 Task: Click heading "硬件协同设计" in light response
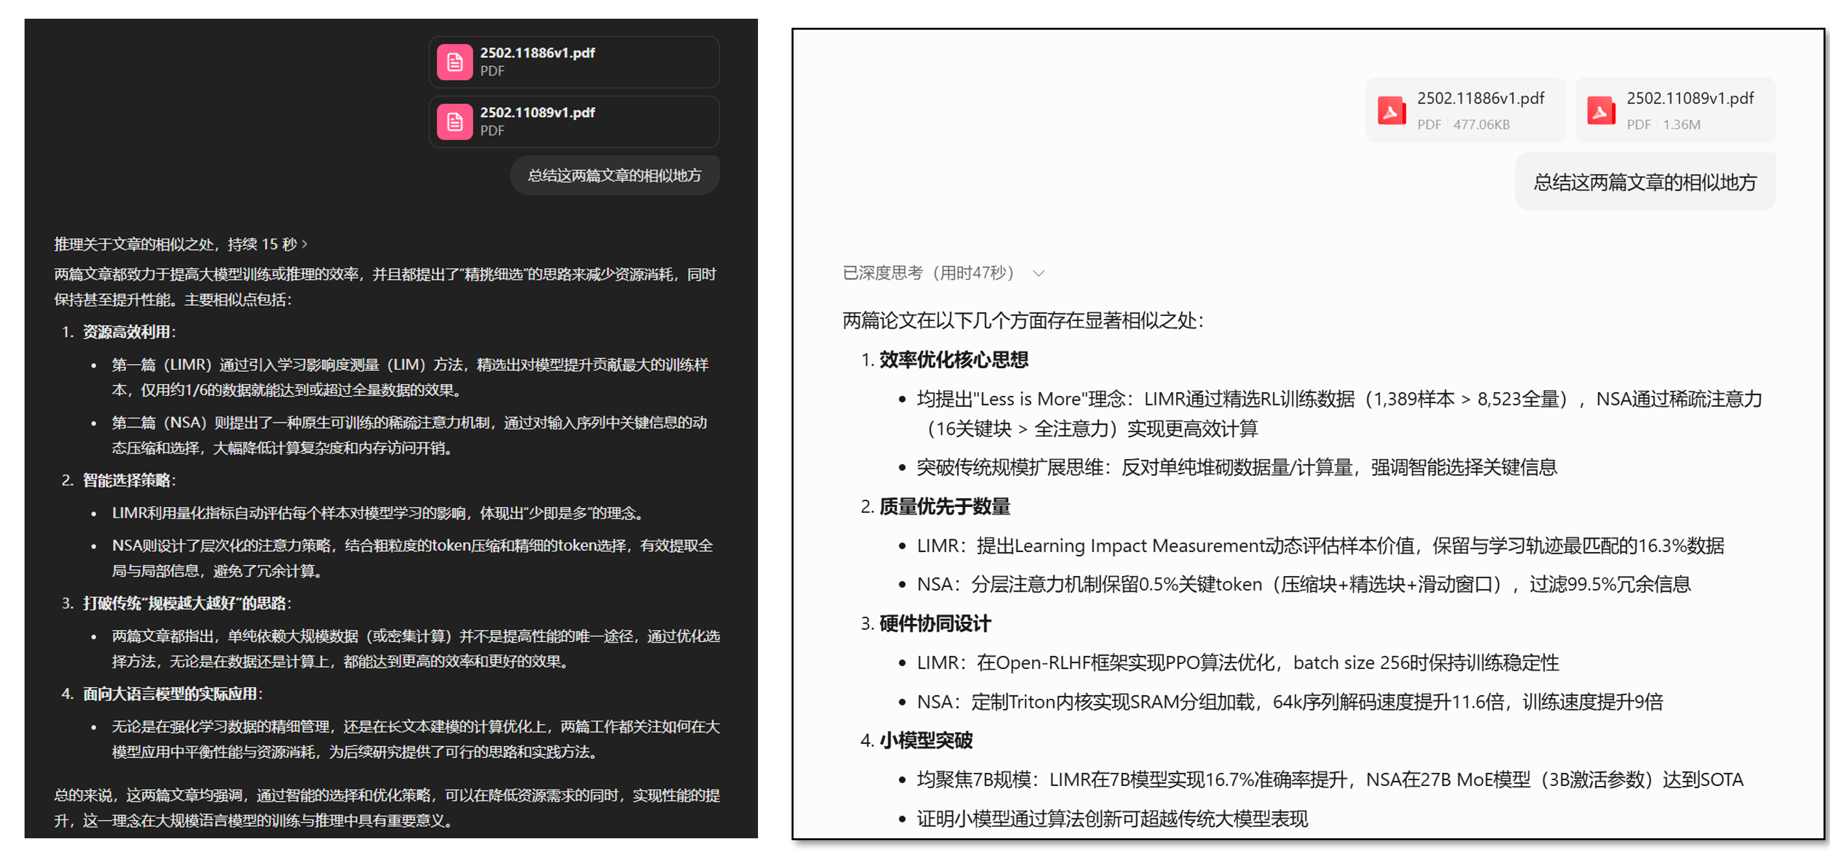(x=934, y=623)
